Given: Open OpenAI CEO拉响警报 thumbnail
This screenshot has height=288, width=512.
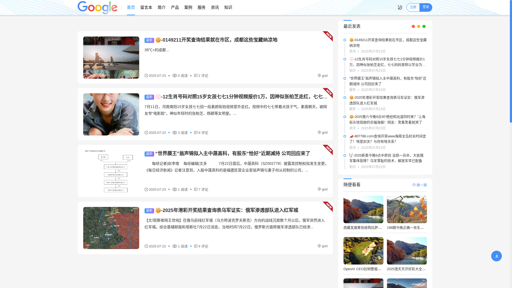Looking at the screenshot, I should pyautogui.click(x=363, y=251).
